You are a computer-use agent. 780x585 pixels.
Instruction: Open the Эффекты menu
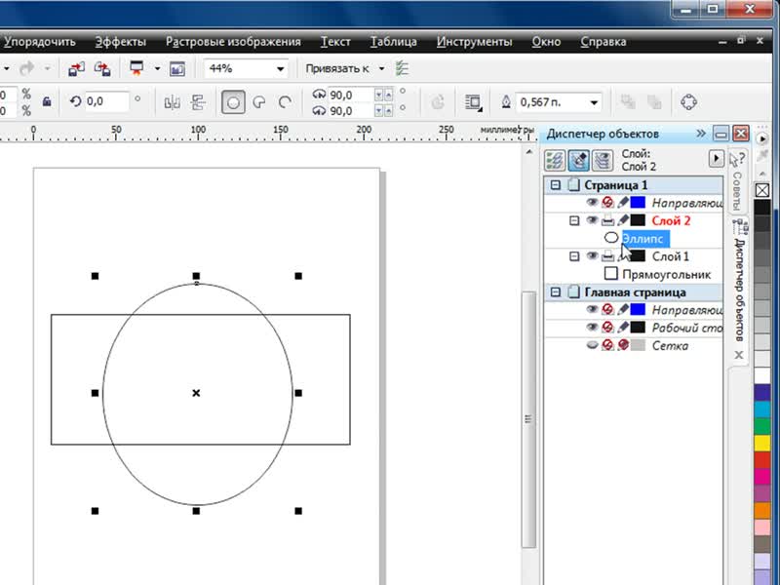pos(121,42)
